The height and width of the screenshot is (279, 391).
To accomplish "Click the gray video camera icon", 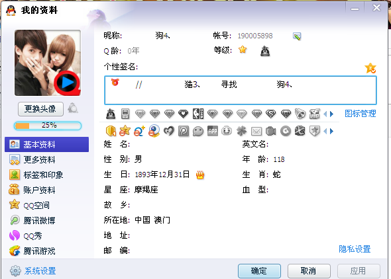I will (271, 132).
